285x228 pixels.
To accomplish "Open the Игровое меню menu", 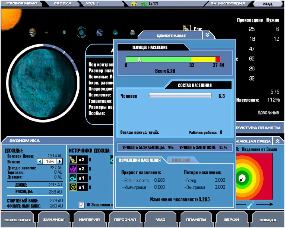I will click(x=21, y=4).
